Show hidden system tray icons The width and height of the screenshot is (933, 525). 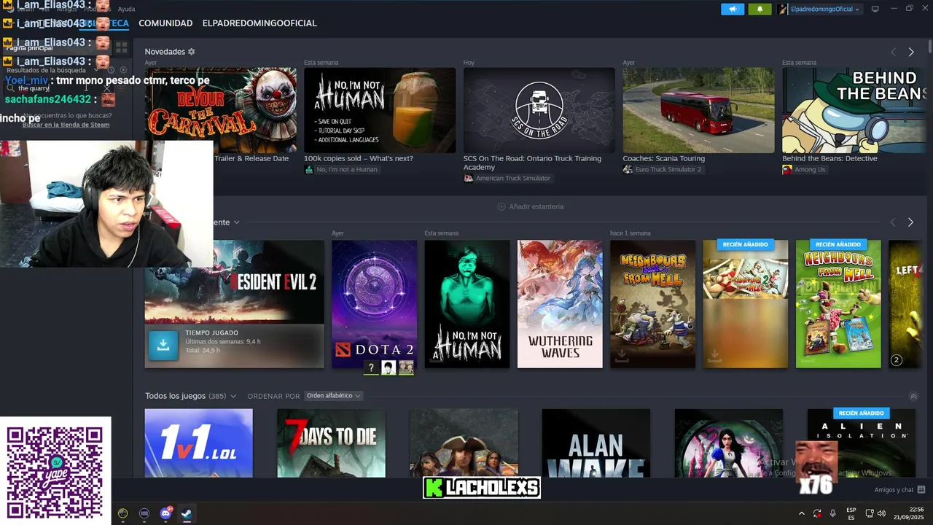coord(802,513)
